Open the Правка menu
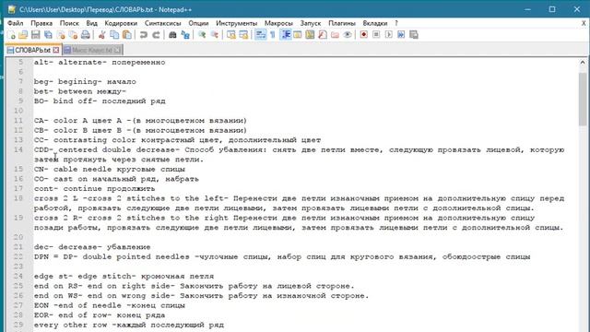590x332 pixels. pos(41,23)
